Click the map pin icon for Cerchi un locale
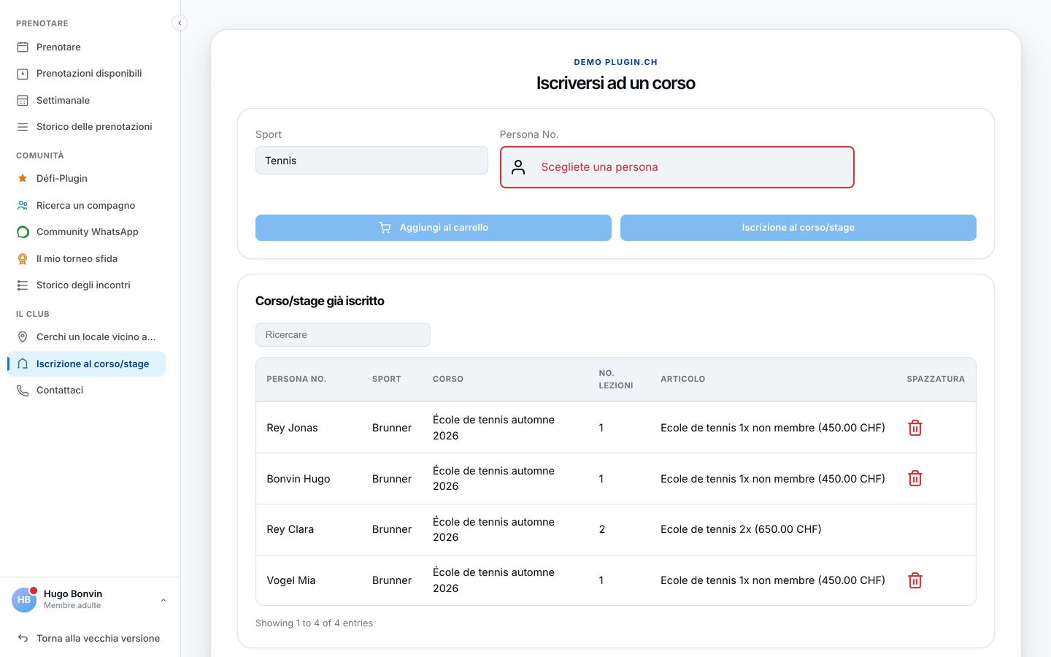 [x=23, y=337]
